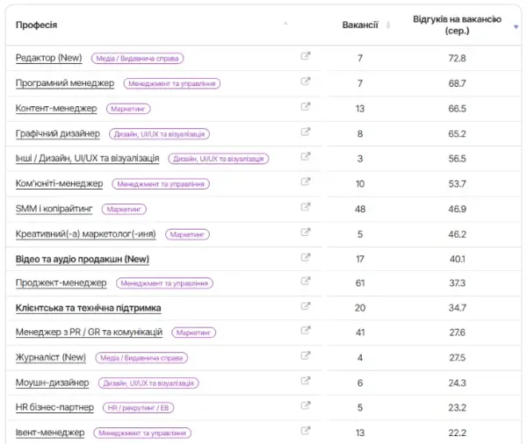Image resolution: width=527 pixels, height=444 pixels.
Task: Open external link icon for Креативний маркетолог
Action: pos(305,232)
